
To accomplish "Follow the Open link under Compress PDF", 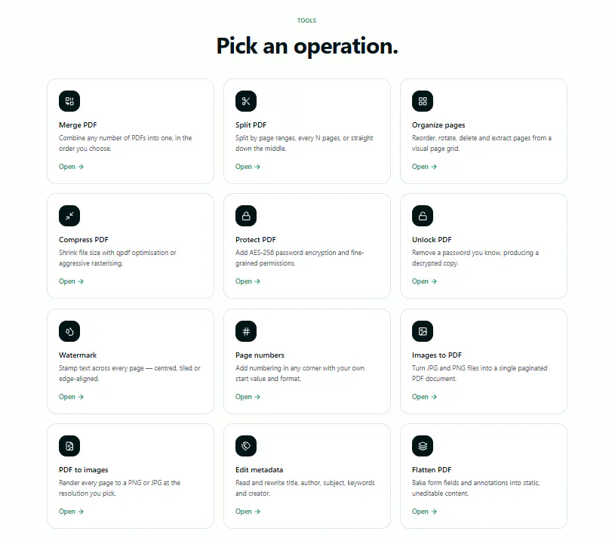I will (x=71, y=281).
